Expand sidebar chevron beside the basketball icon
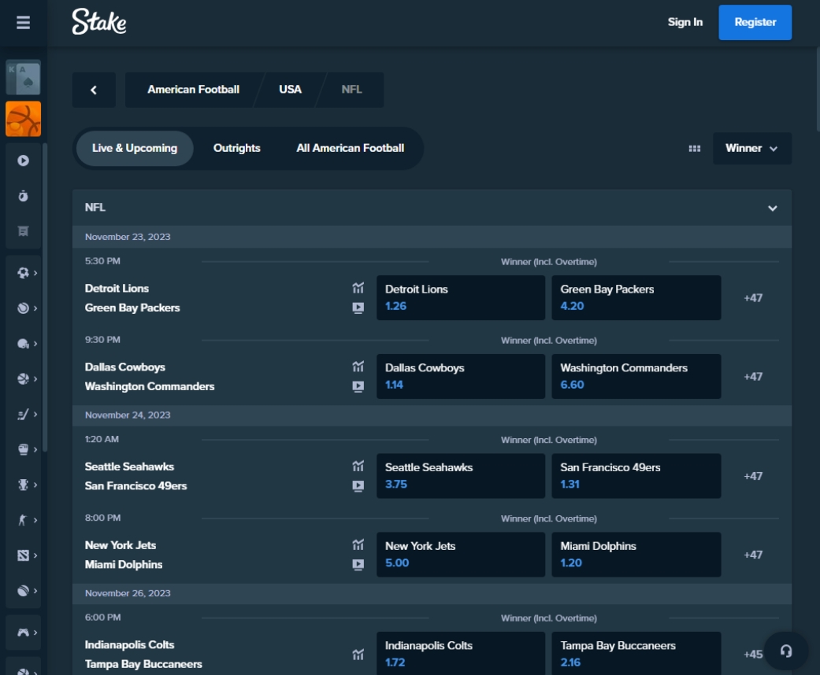Viewport: 820px width, 675px height. [35, 378]
